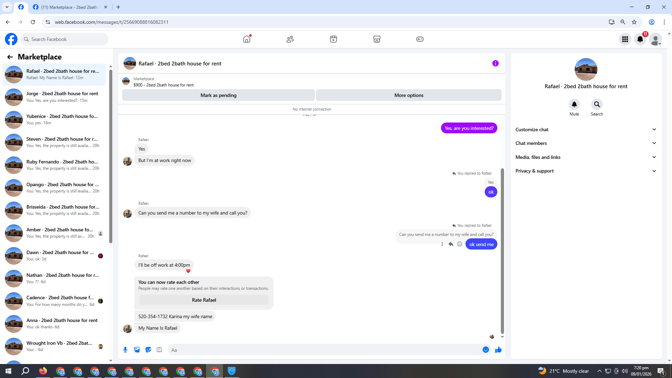672x378 pixels.
Task: Mute this conversation with bell icon
Action: pyautogui.click(x=574, y=104)
